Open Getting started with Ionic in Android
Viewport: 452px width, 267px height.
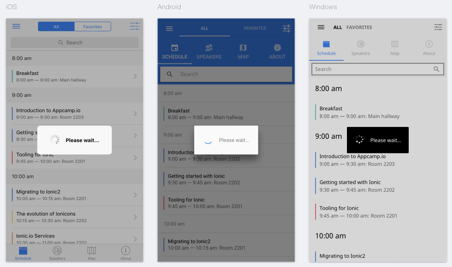[226, 179]
